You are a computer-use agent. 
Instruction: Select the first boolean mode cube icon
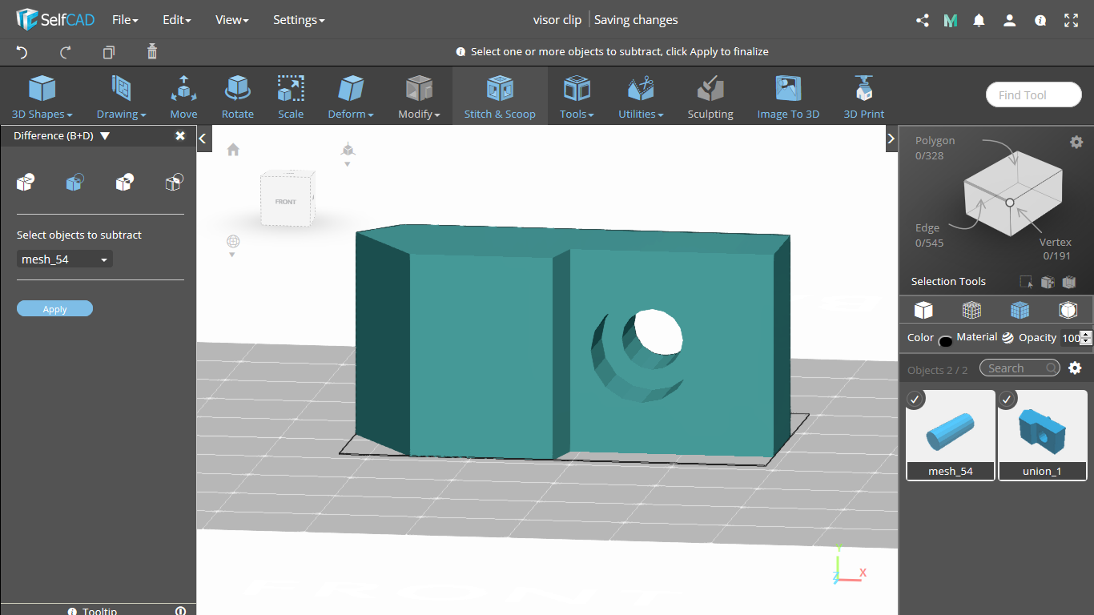[26, 183]
